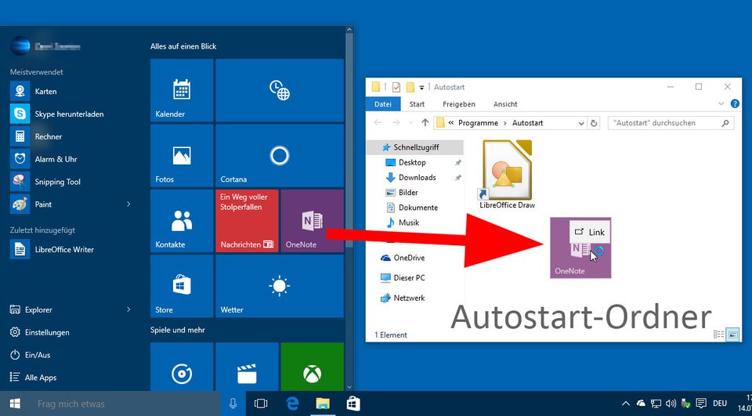Viewport: 752px width, 416px height.
Task: Click the DEU language indicator
Action: click(720, 403)
